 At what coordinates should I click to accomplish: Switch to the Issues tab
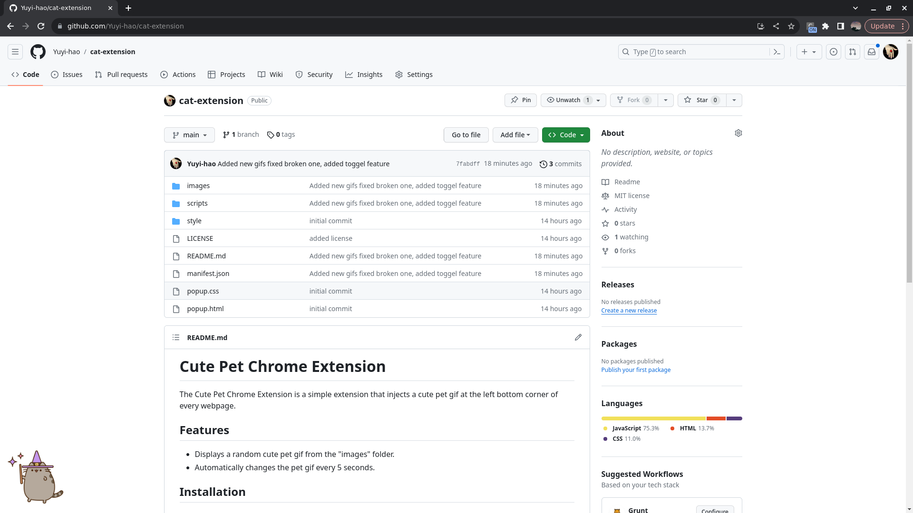tap(67, 75)
